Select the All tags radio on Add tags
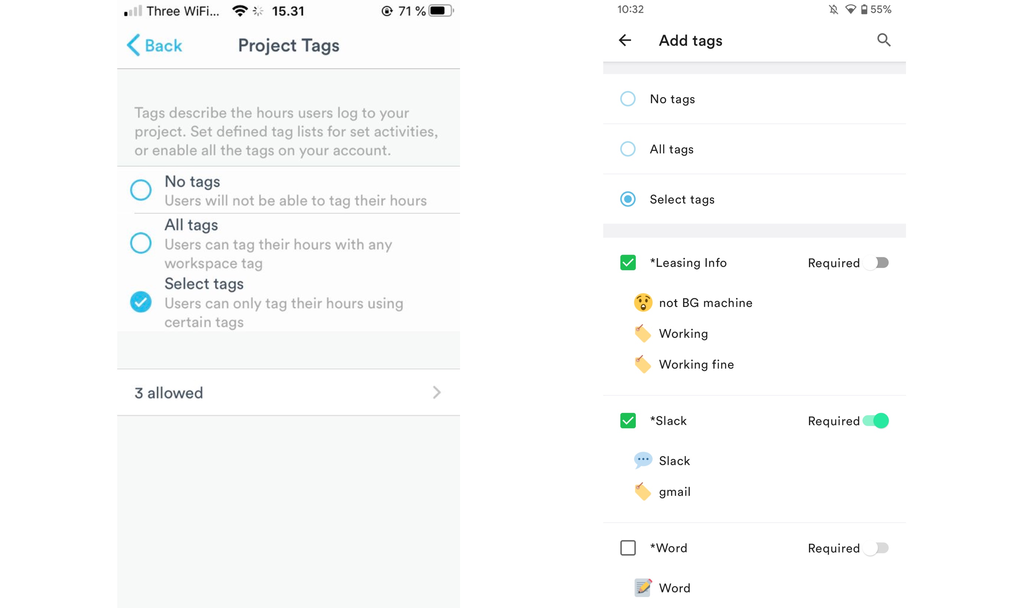This screenshot has height=608, width=1018. coord(628,149)
